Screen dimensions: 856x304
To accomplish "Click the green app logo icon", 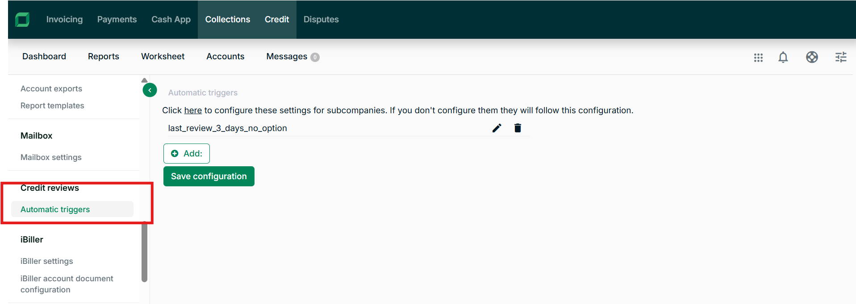I will click(22, 20).
